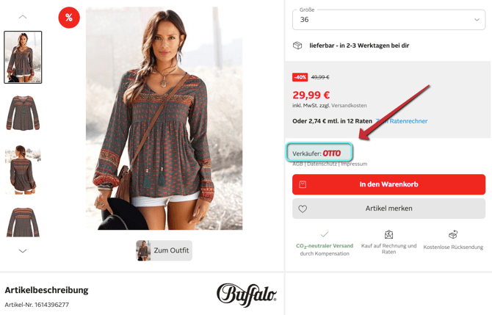Open the Versandkosten link

coord(349,106)
